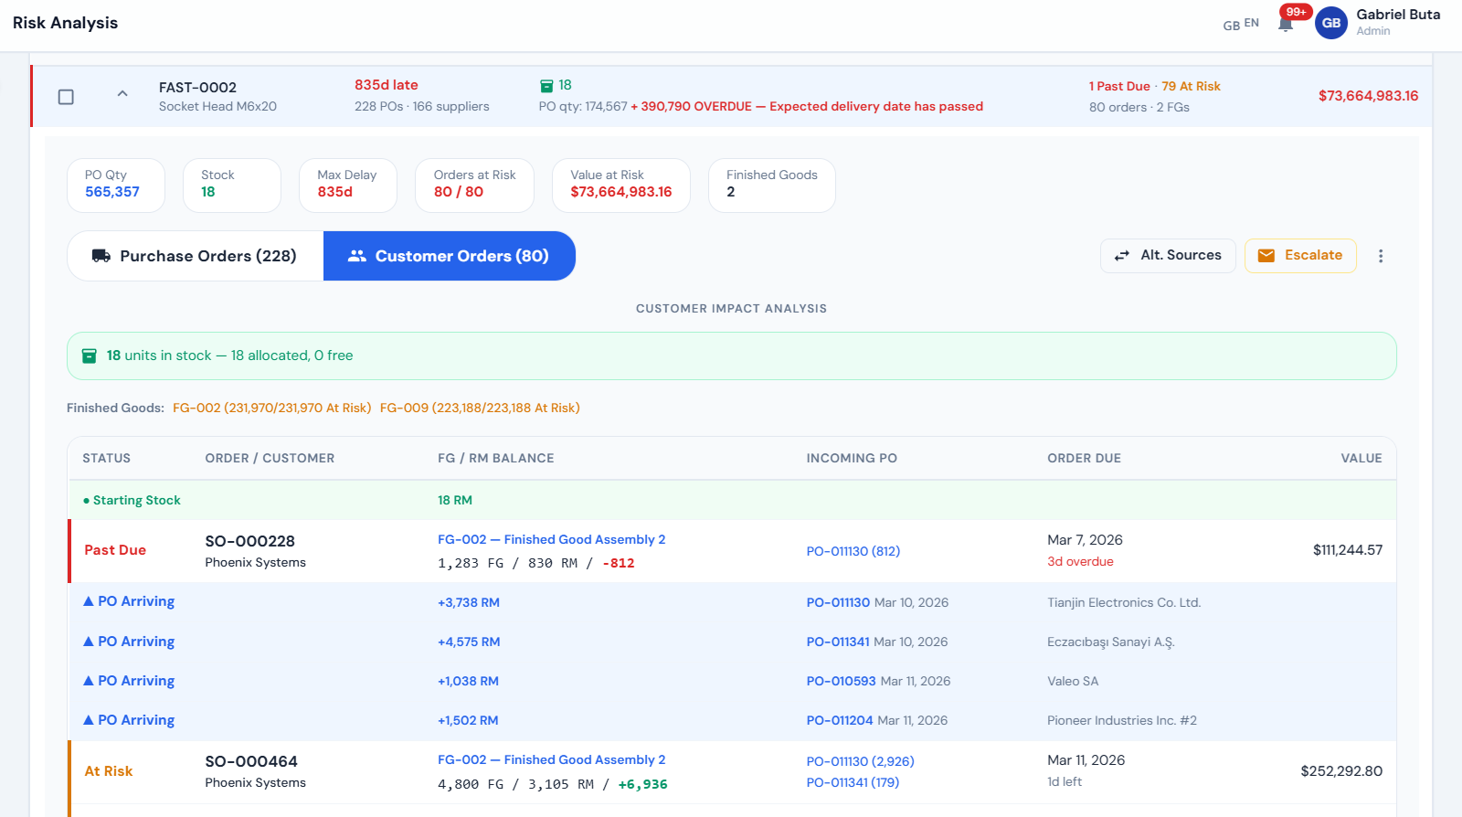The height and width of the screenshot is (817, 1462).
Task: Open PO-011130 (812) incoming PO link
Action: (x=853, y=551)
